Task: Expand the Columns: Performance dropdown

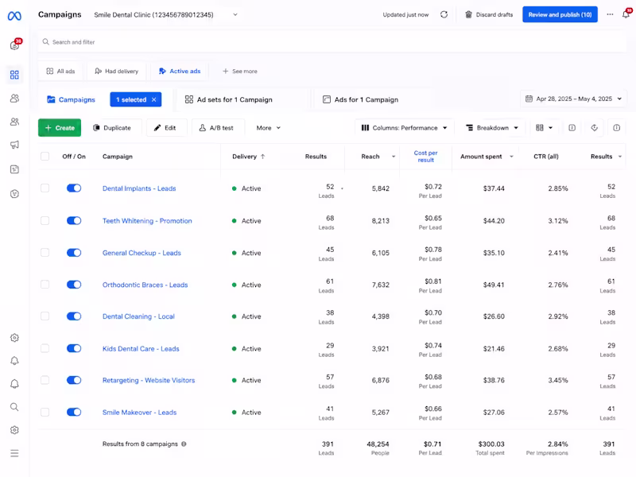Action: coord(404,128)
